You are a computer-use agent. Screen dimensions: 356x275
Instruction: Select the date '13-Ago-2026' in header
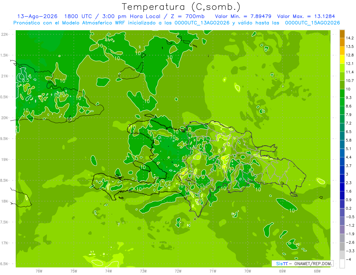pos(37,16)
